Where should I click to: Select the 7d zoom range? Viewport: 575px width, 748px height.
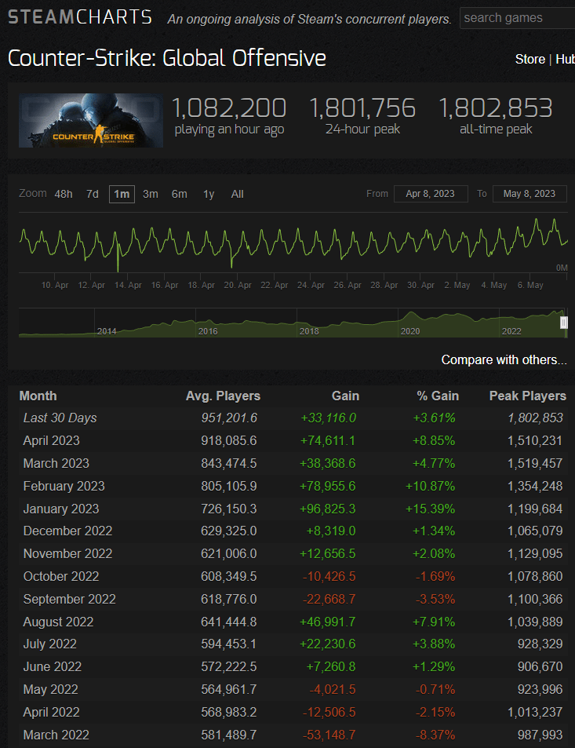[93, 194]
